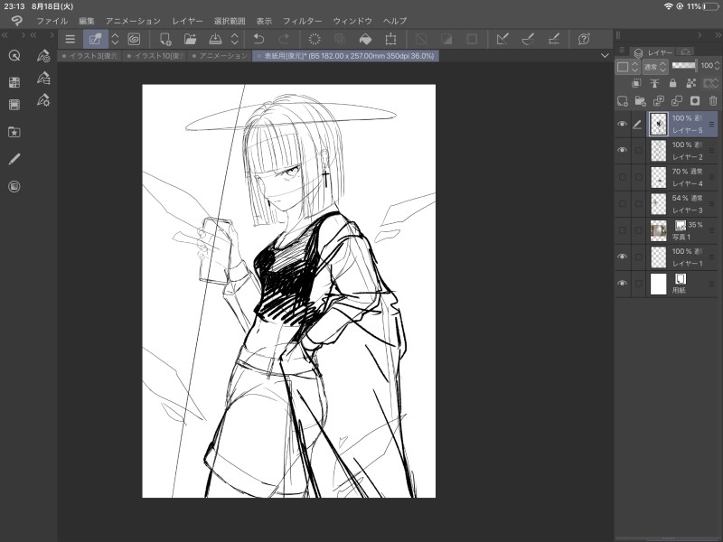Open the 選択範囲 menu
723x542 pixels.
pos(230,21)
